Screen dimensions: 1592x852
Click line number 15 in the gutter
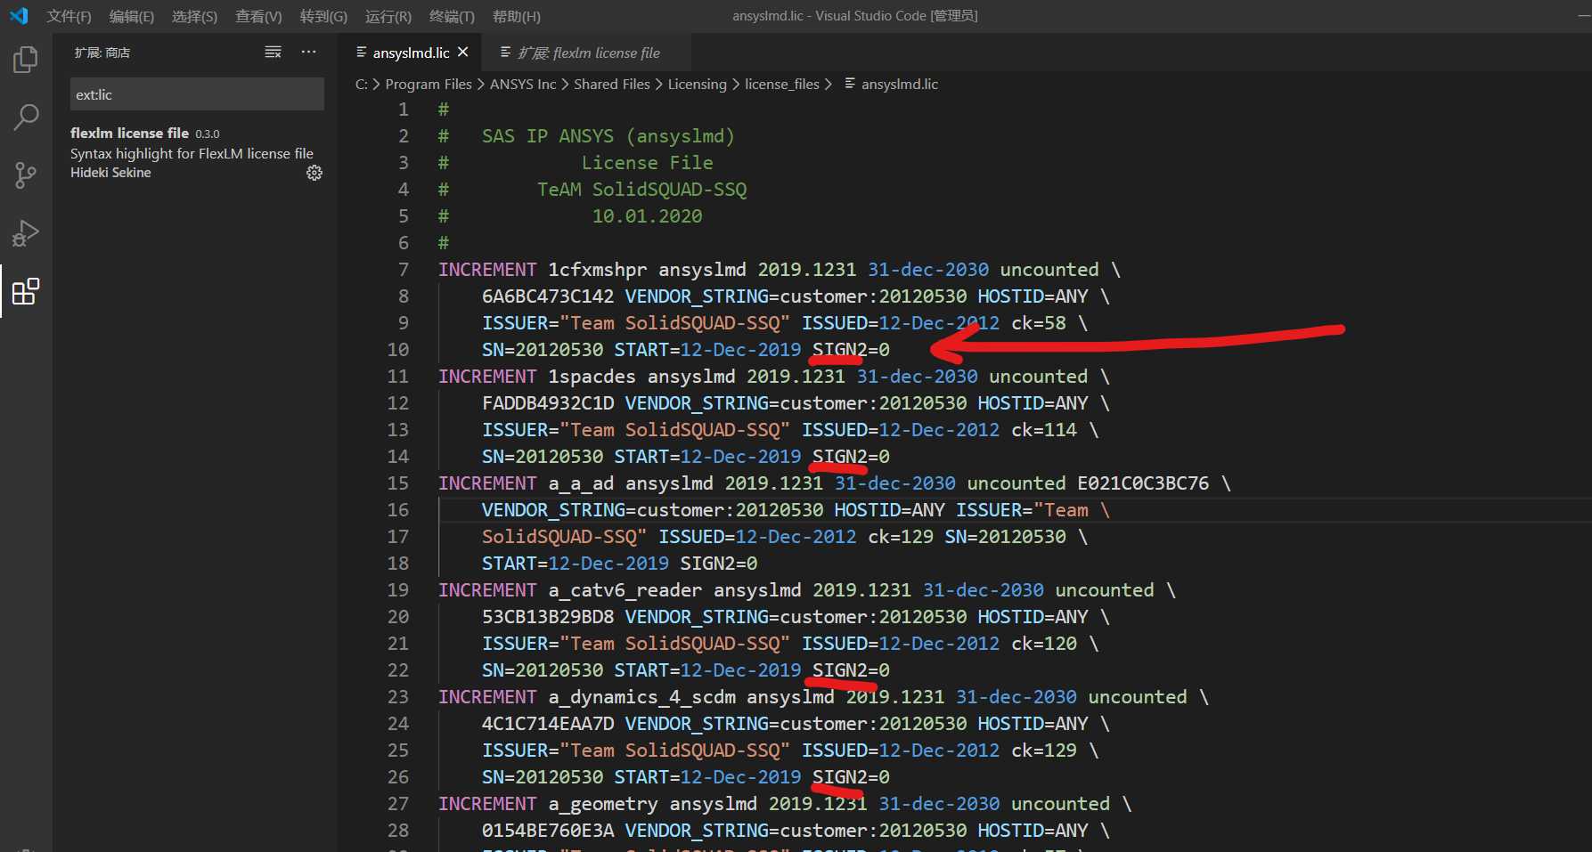(x=398, y=483)
